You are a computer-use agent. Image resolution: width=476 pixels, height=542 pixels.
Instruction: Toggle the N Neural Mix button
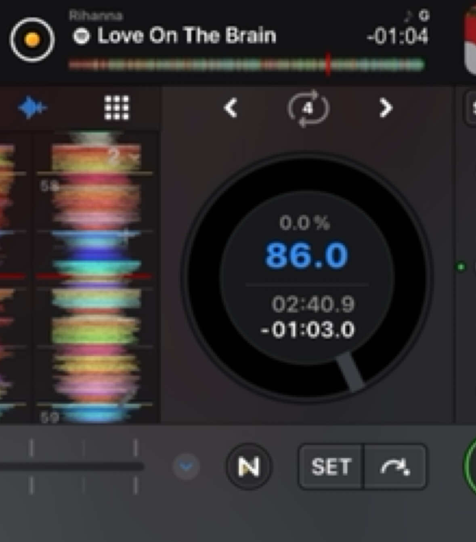(249, 467)
